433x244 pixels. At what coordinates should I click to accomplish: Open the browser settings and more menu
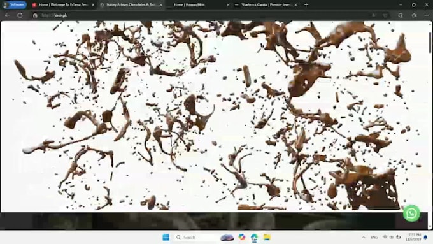[427, 15]
